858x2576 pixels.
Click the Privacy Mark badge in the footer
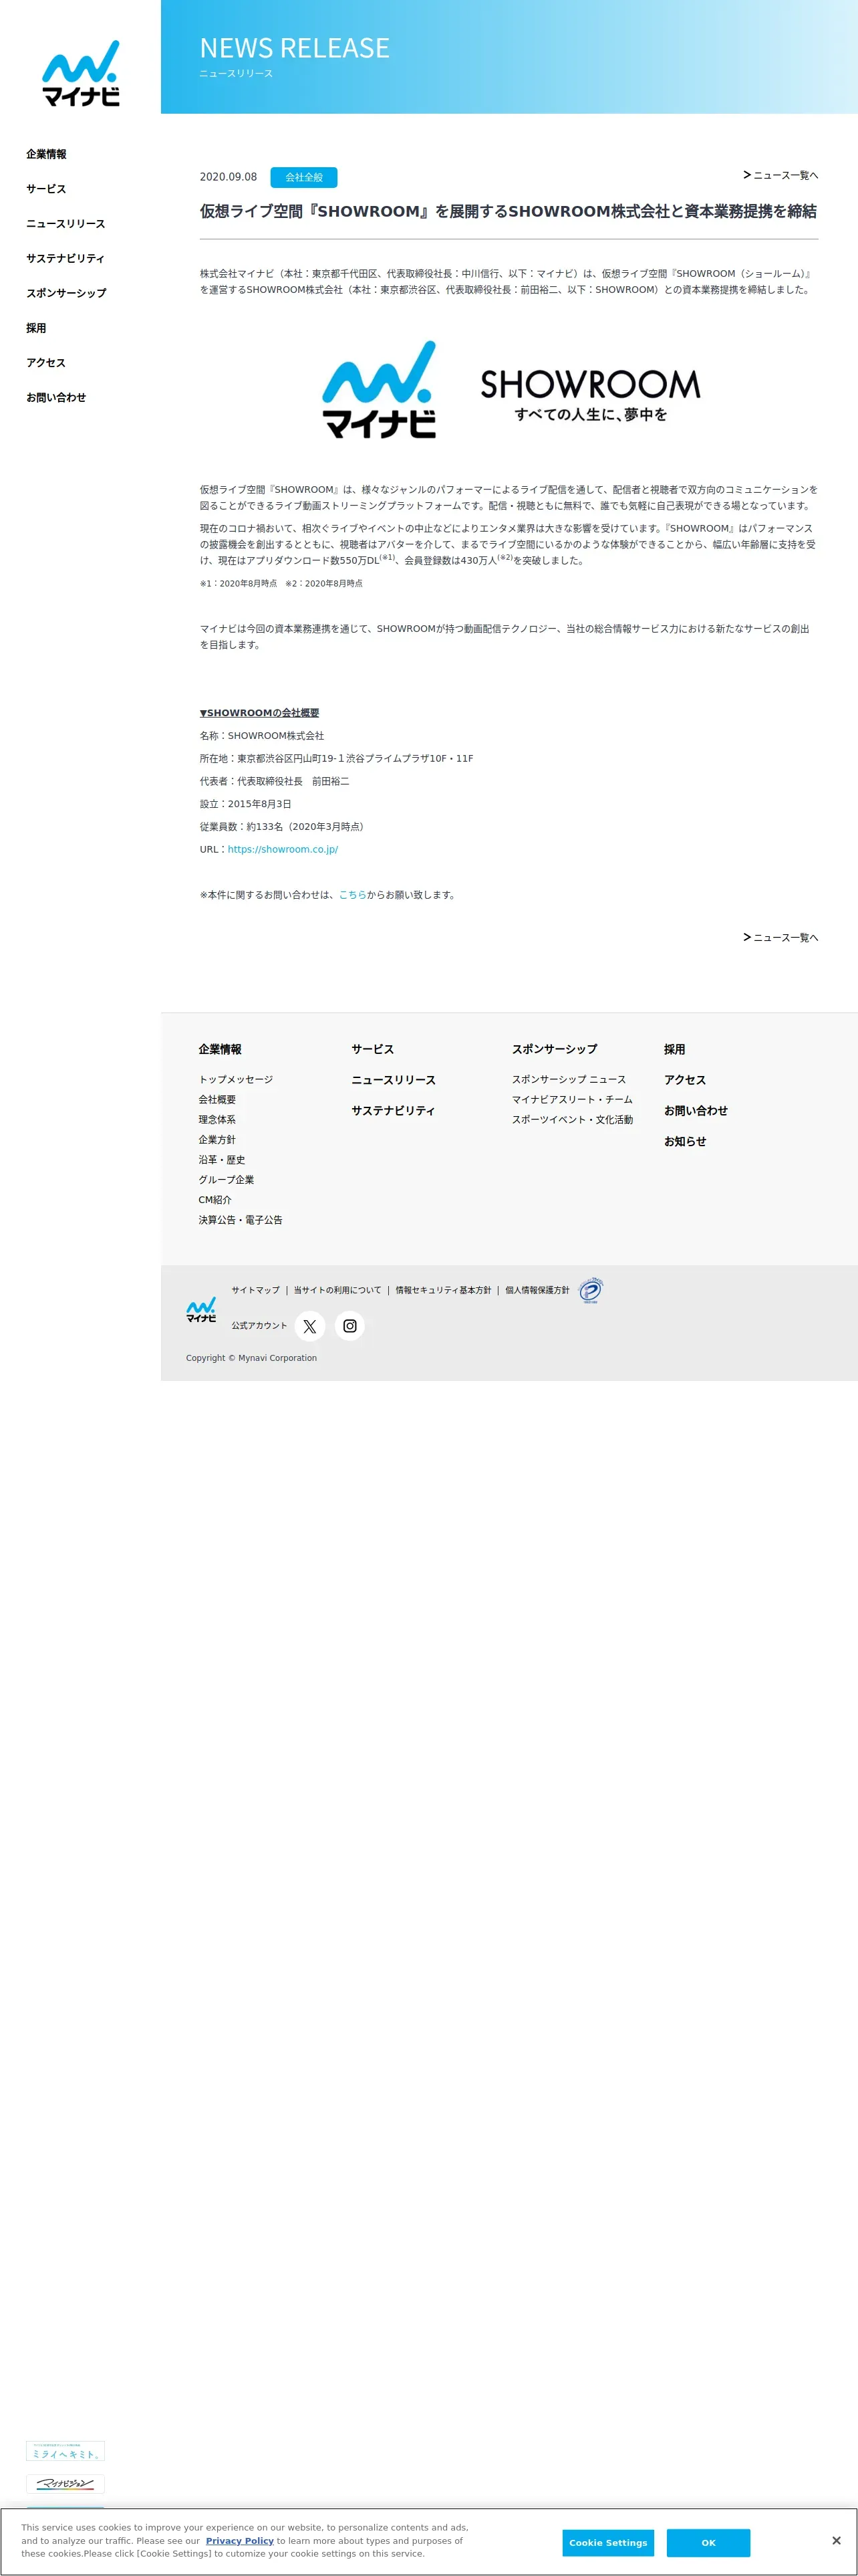pyautogui.click(x=590, y=1290)
